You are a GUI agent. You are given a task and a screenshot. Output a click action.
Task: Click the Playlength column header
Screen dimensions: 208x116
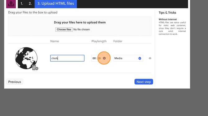[99, 41]
